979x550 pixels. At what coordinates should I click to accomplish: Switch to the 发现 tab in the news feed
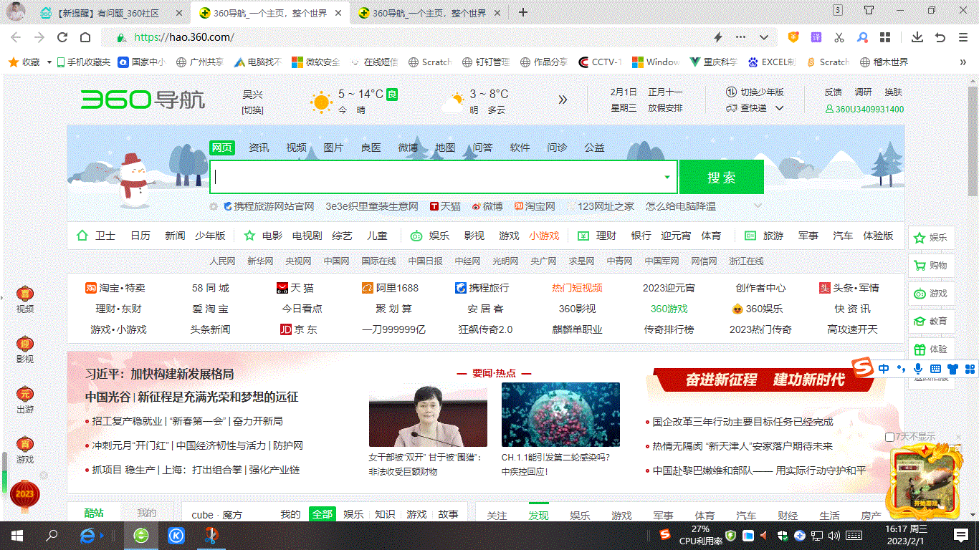click(538, 514)
